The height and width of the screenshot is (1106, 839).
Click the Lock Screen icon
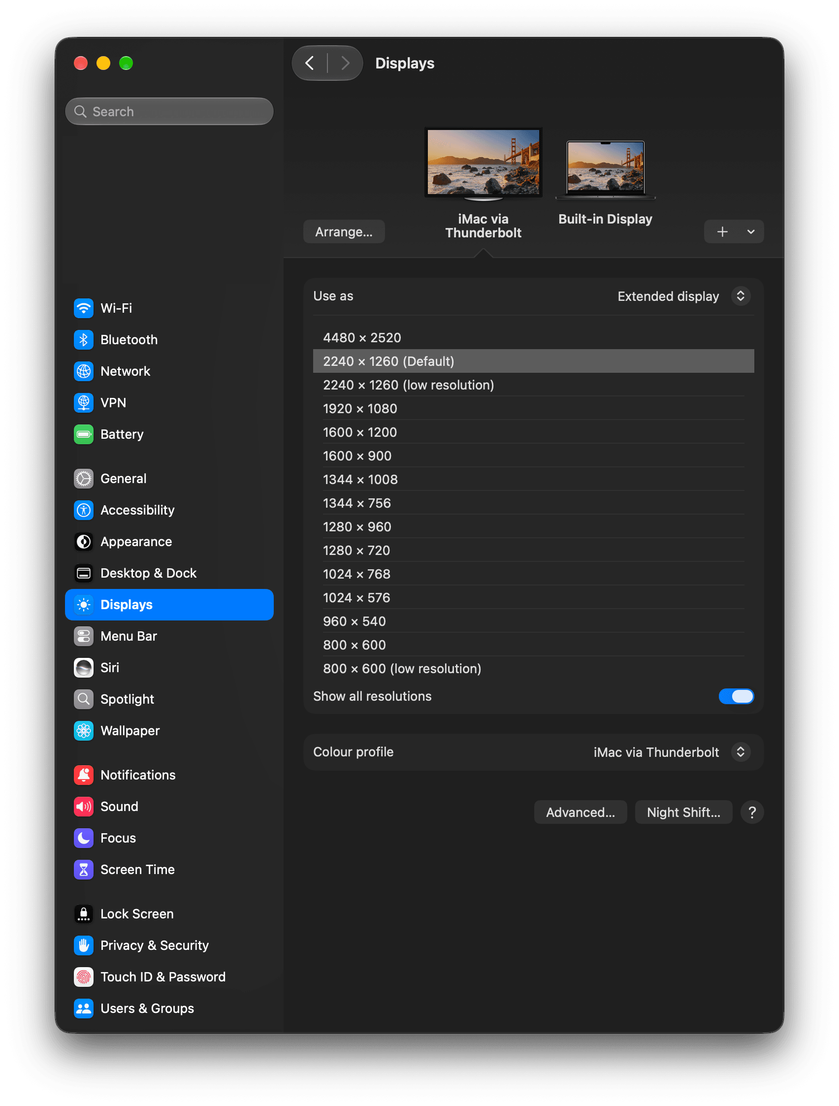point(84,914)
